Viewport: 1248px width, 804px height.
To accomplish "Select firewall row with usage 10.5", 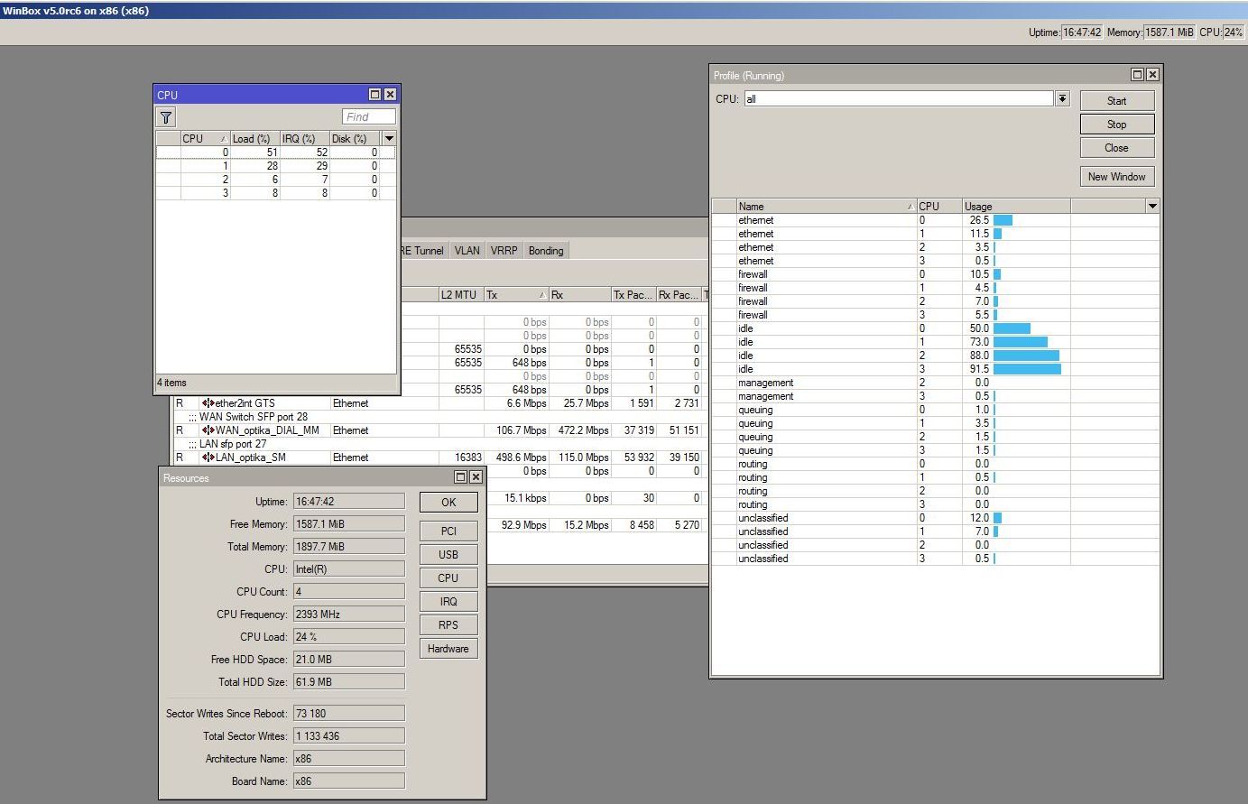I will tap(935, 274).
